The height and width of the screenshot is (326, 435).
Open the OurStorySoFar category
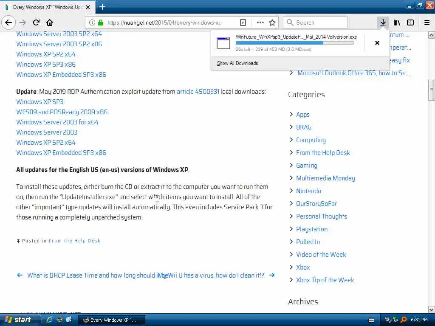[316, 204]
